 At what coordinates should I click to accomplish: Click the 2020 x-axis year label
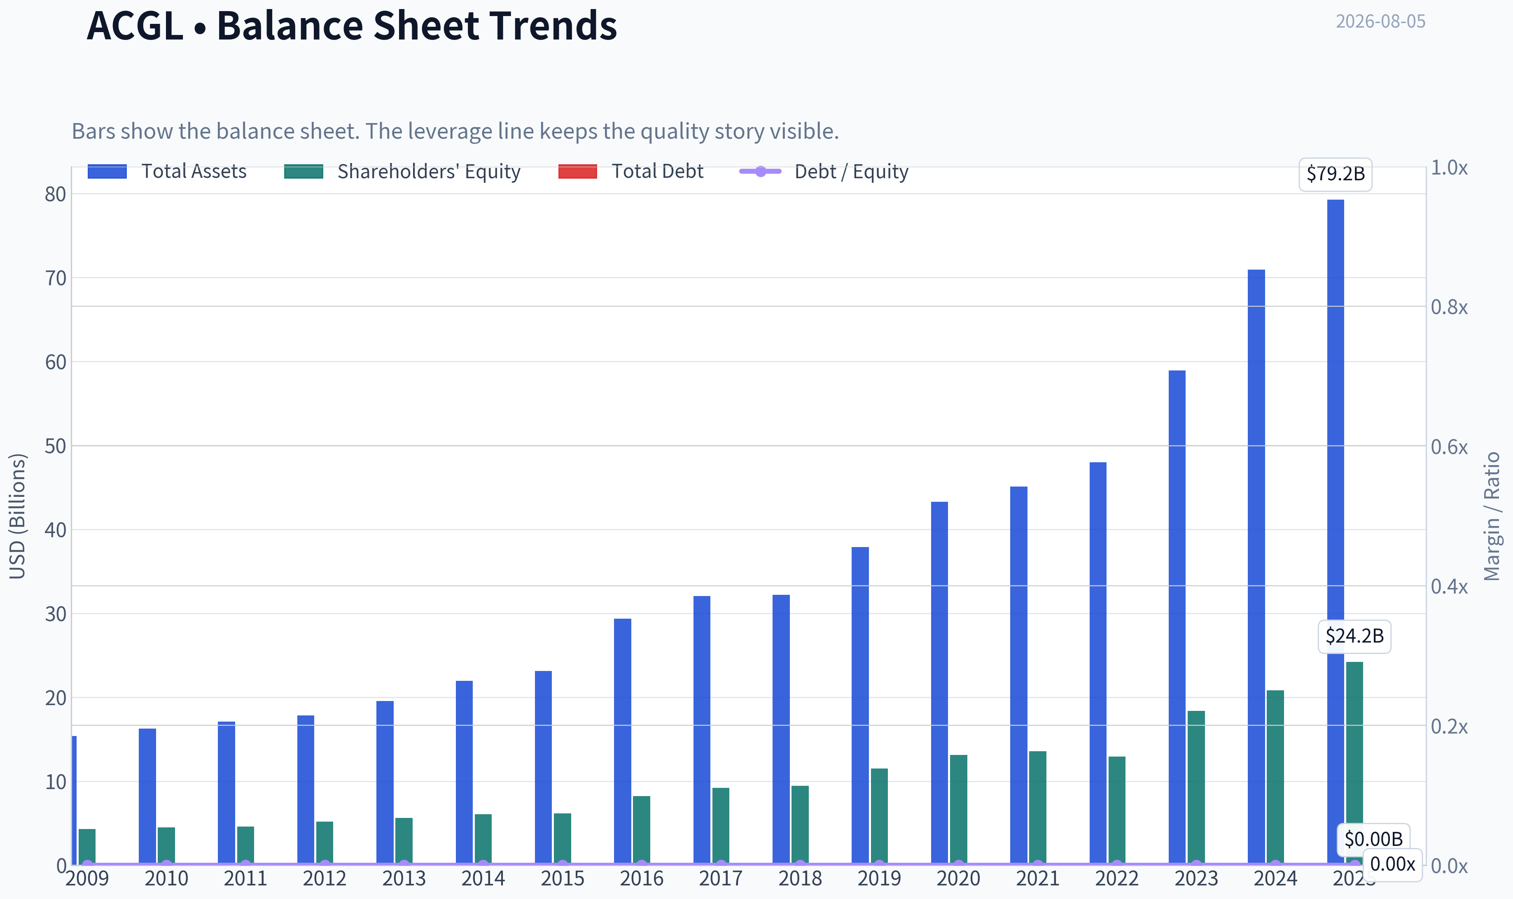point(958,878)
